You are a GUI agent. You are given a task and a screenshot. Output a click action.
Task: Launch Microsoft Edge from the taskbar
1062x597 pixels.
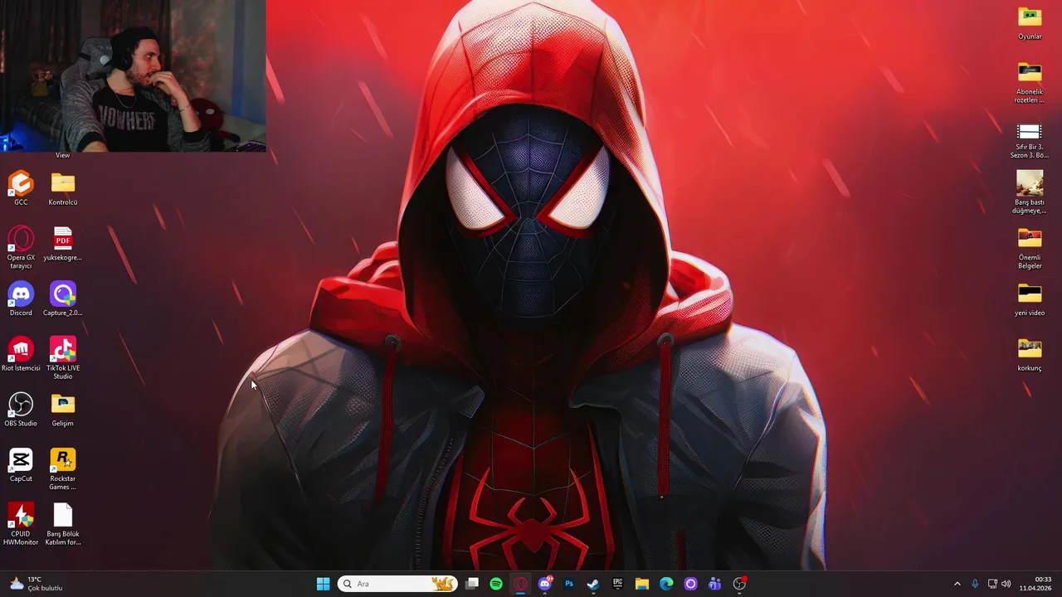pyautogui.click(x=666, y=584)
